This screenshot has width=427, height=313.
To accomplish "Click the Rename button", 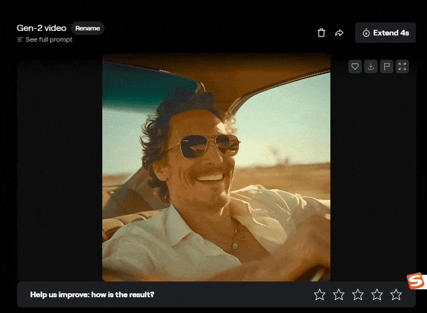I will point(88,28).
